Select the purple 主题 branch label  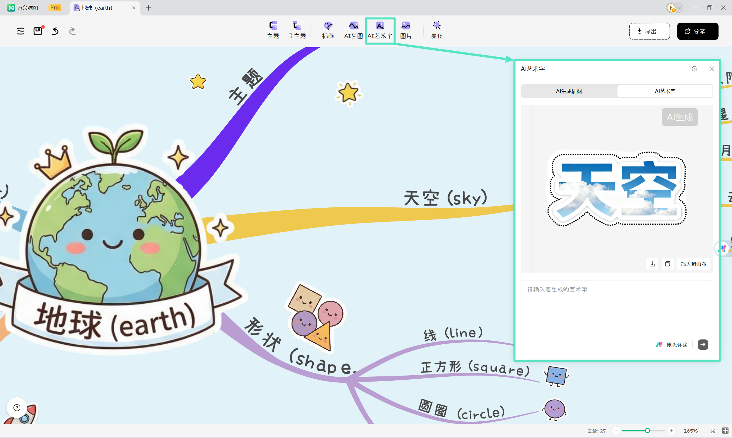(x=245, y=87)
